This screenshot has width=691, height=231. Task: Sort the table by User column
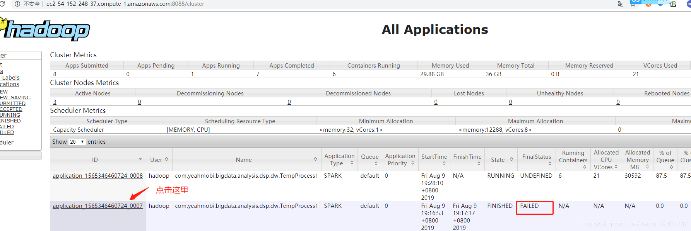point(166,160)
